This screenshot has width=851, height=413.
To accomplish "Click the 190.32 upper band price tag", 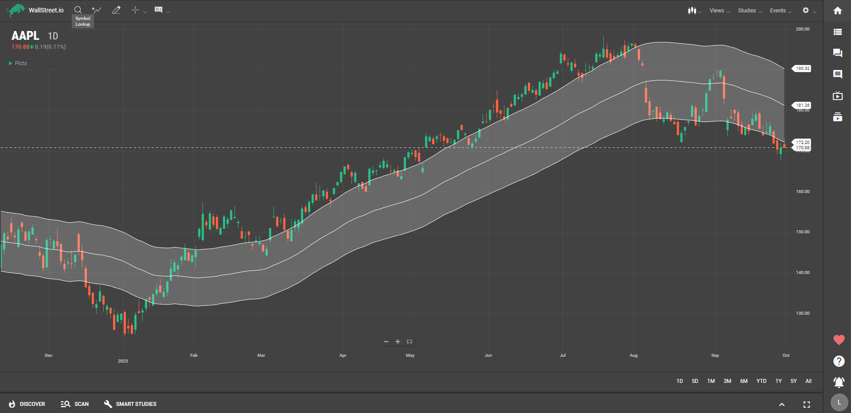I will tap(802, 69).
